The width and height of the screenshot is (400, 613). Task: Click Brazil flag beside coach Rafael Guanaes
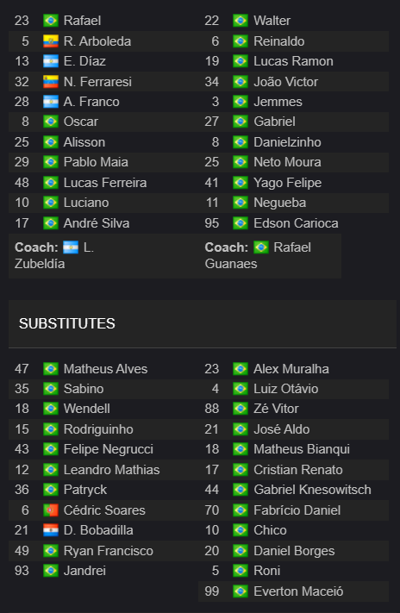[261, 247]
